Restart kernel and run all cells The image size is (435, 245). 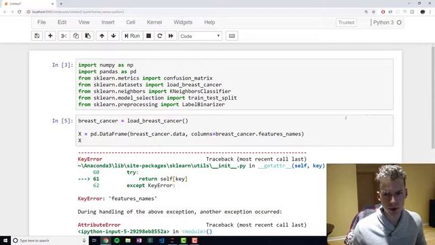[171, 36]
